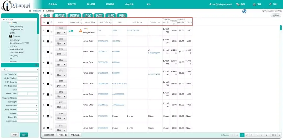Tick the checkbox for order OR00561397
The image size is (283, 139).
[51, 53]
